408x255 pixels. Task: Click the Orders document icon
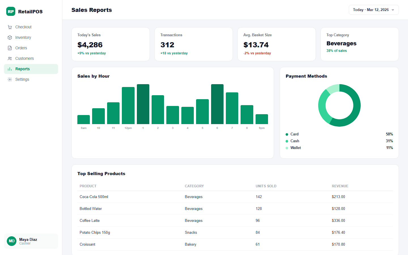pyautogui.click(x=10, y=48)
